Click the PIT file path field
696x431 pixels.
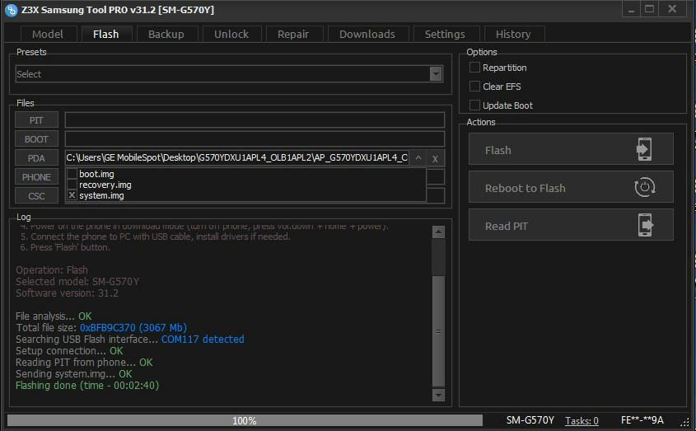click(x=255, y=120)
